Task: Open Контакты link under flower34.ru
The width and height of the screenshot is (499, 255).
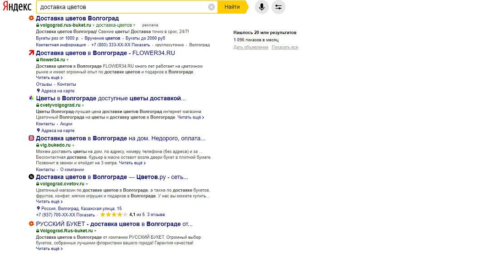Action: click(x=67, y=84)
